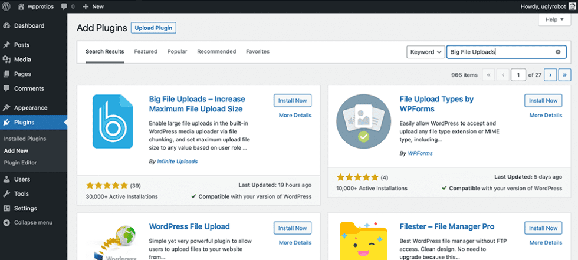Switch to the Search Results tab
This screenshot has height=260, width=578.
(105, 51)
